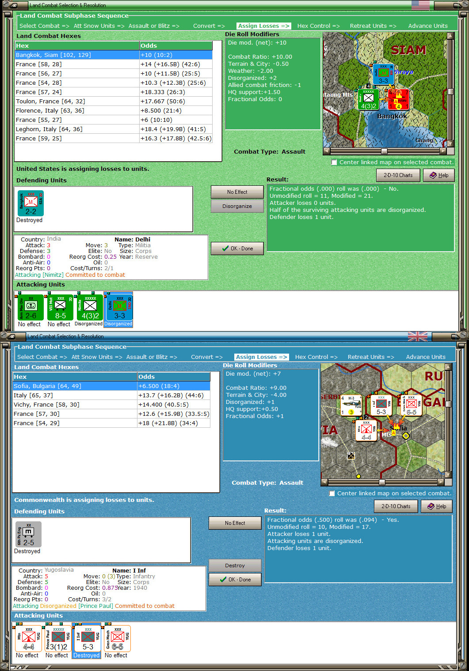Select VII Mot 8-5 attacking unit

point(60,307)
